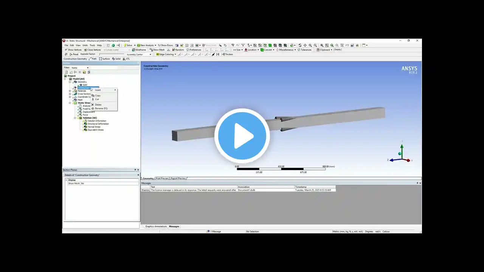Click the Tolerances button

pyautogui.click(x=305, y=50)
